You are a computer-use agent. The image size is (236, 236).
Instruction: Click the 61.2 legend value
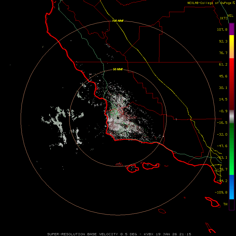pyautogui.click(x=223, y=65)
